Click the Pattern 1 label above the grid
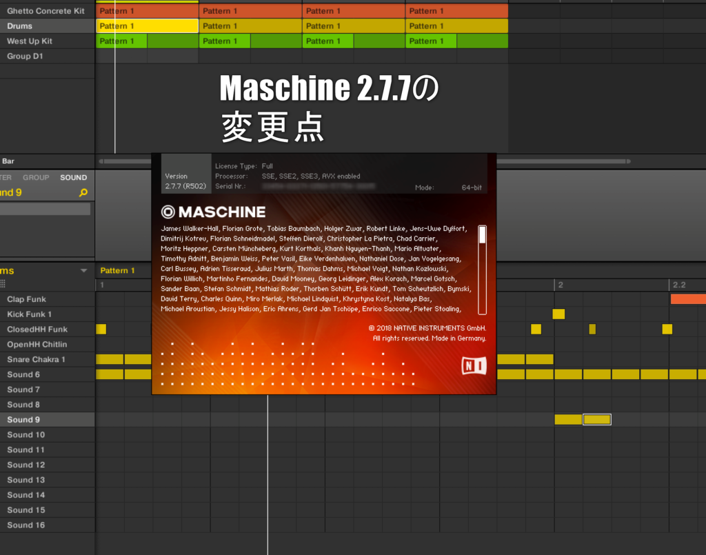The image size is (706, 555). coord(117,271)
